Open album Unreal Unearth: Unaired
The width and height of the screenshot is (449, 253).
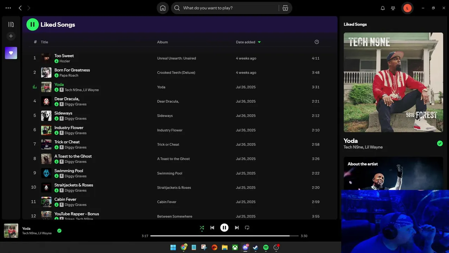click(176, 58)
